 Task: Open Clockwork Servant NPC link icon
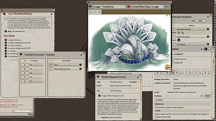tap(208, 29)
